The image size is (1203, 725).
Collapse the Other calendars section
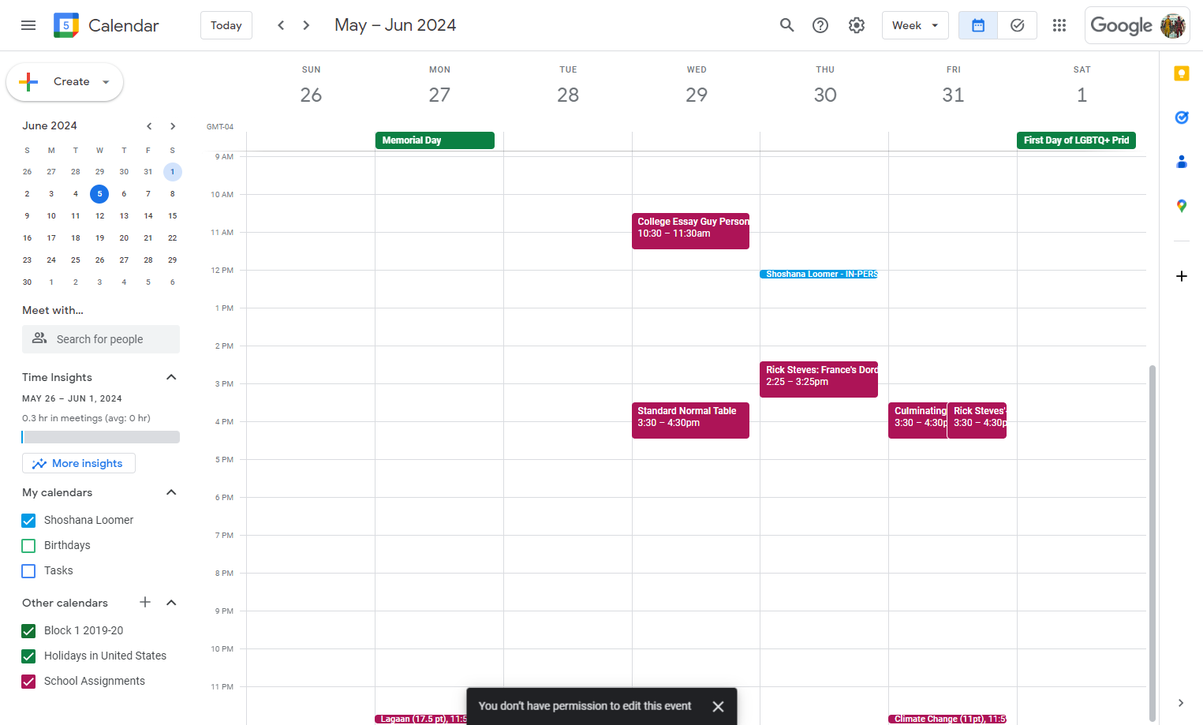pos(171,603)
